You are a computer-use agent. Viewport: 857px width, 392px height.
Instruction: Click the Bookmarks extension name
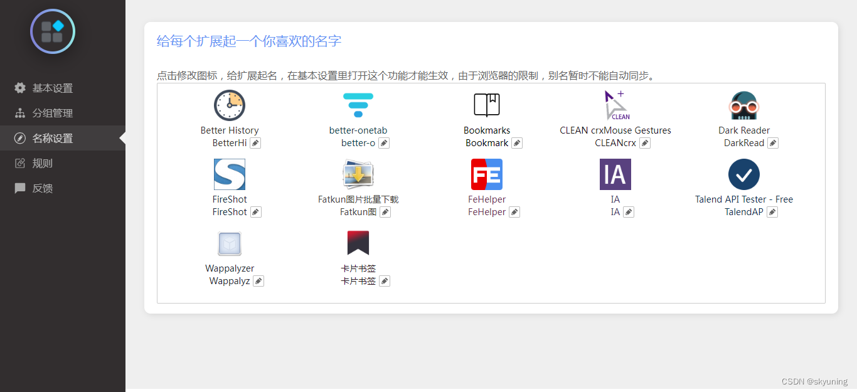(487, 130)
